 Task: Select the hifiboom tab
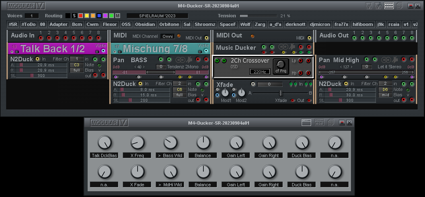363,24
